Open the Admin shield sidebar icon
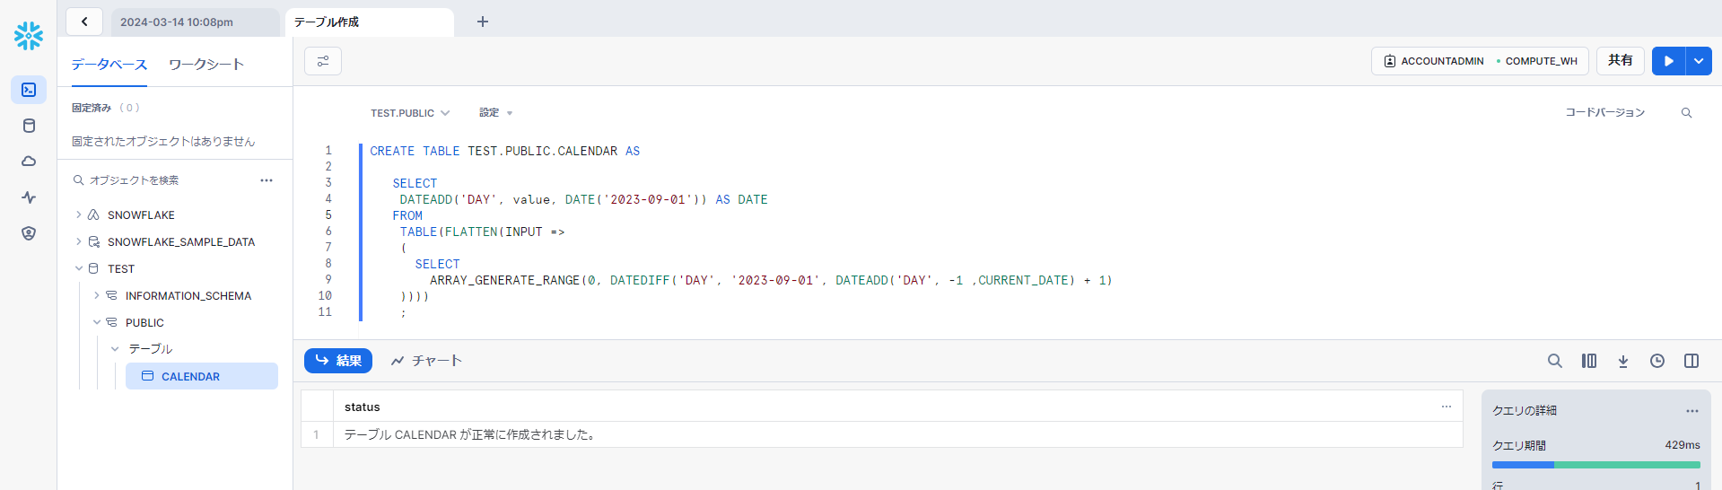Screen dimensions: 1722x490 (29, 233)
